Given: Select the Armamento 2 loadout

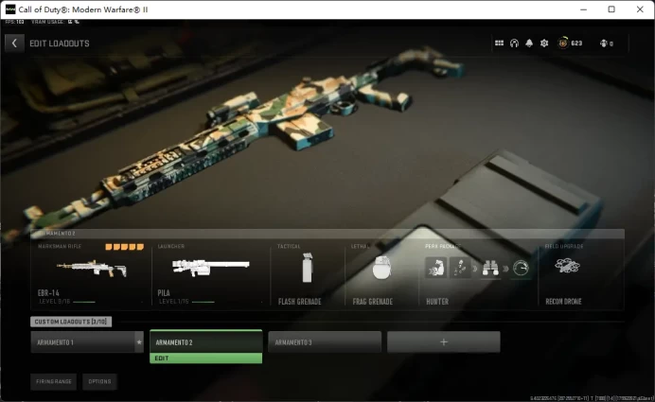Looking at the screenshot, I should [206, 341].
